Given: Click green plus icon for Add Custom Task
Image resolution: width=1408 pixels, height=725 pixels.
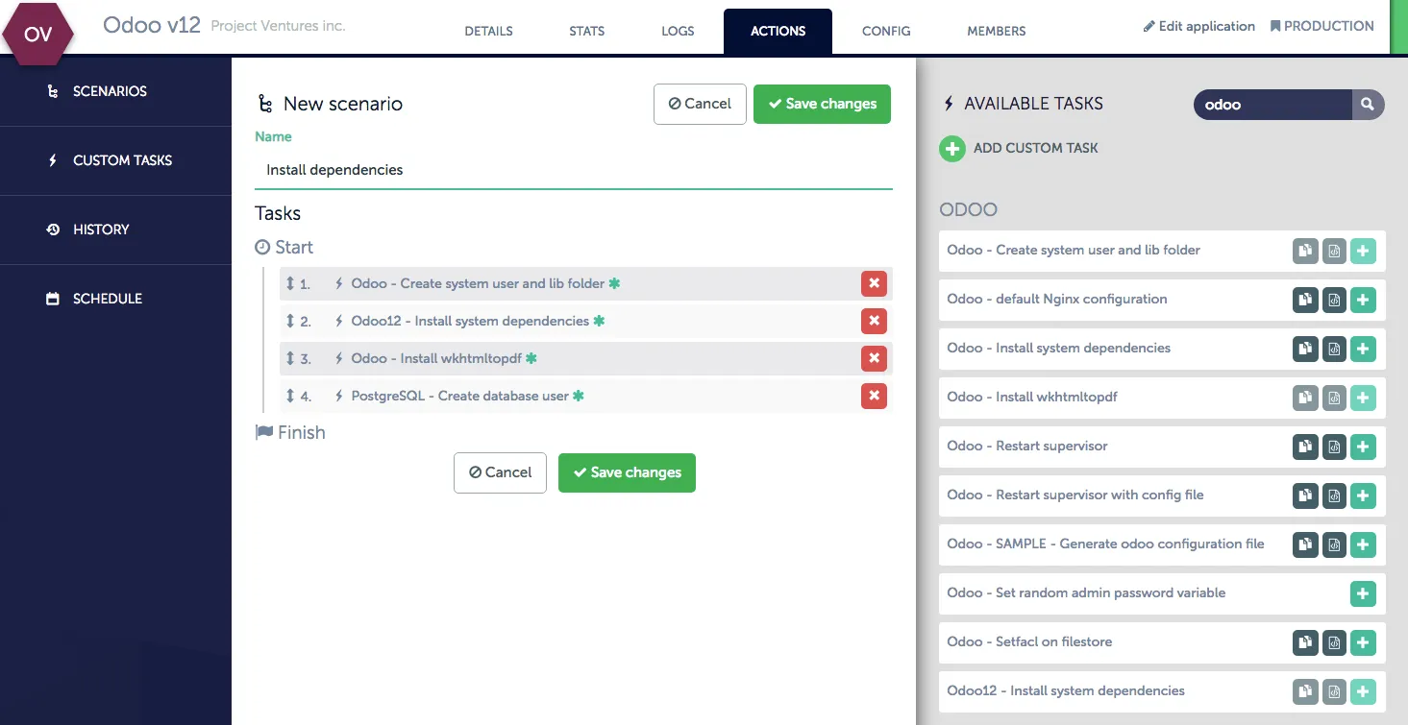Looking at the screenshot, I should tap(951, 149).
